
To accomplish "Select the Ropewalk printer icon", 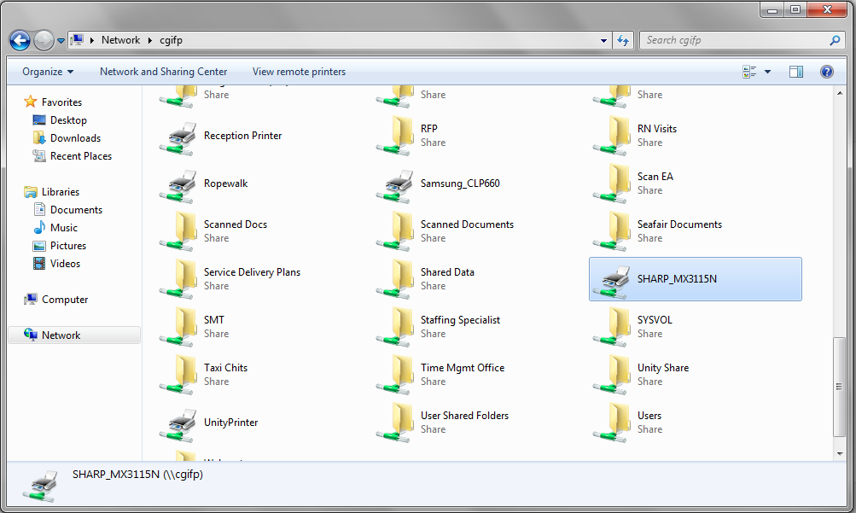I will coord(179,184).
